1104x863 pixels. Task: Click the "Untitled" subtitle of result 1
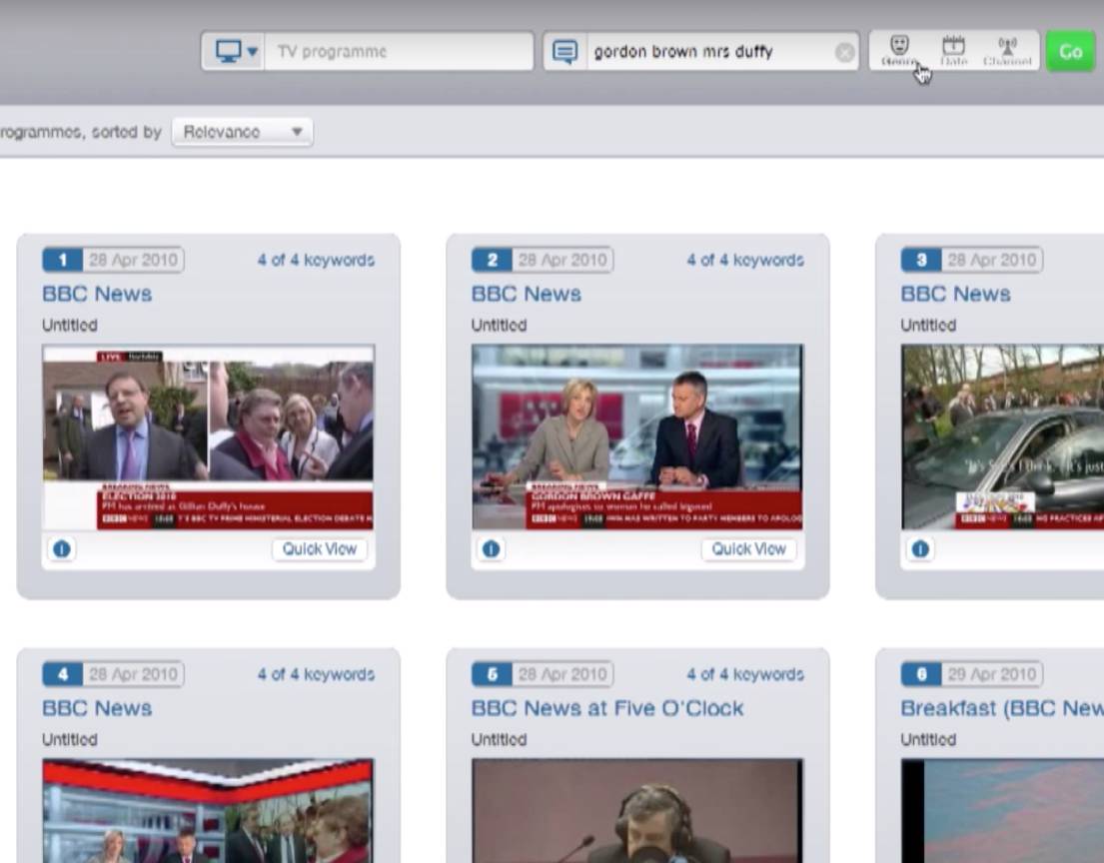pyautogui.click(x=70, y=326)
